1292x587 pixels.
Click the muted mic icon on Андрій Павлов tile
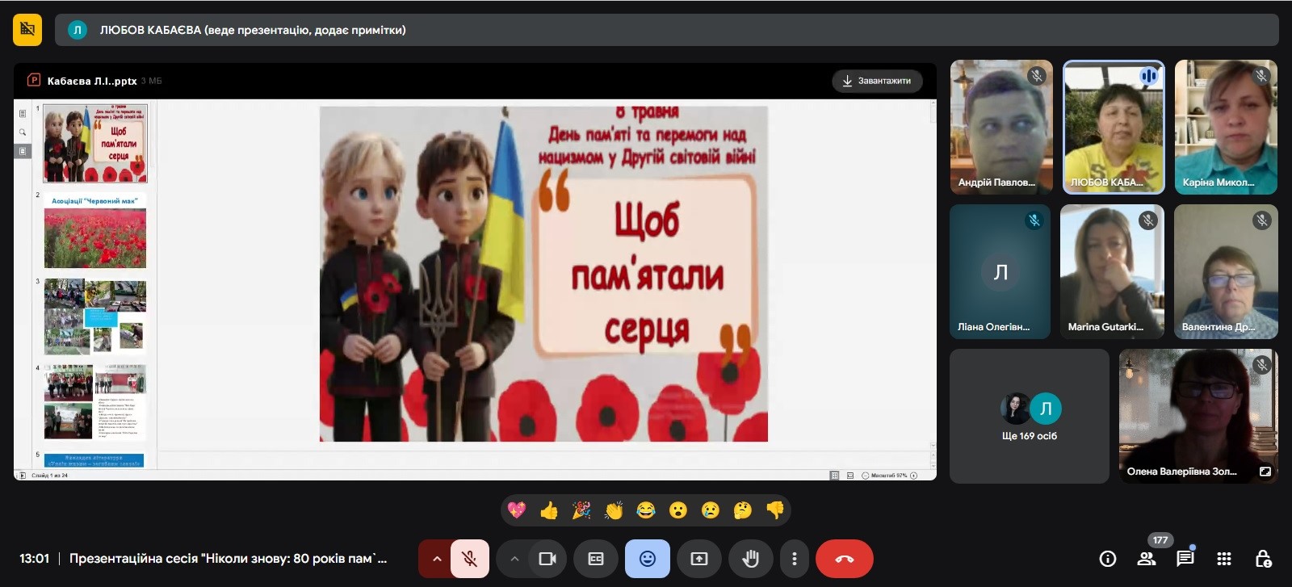[1037, 76]
